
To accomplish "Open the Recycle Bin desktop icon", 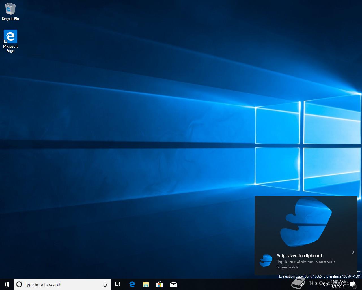I will [x=10, y=12].
